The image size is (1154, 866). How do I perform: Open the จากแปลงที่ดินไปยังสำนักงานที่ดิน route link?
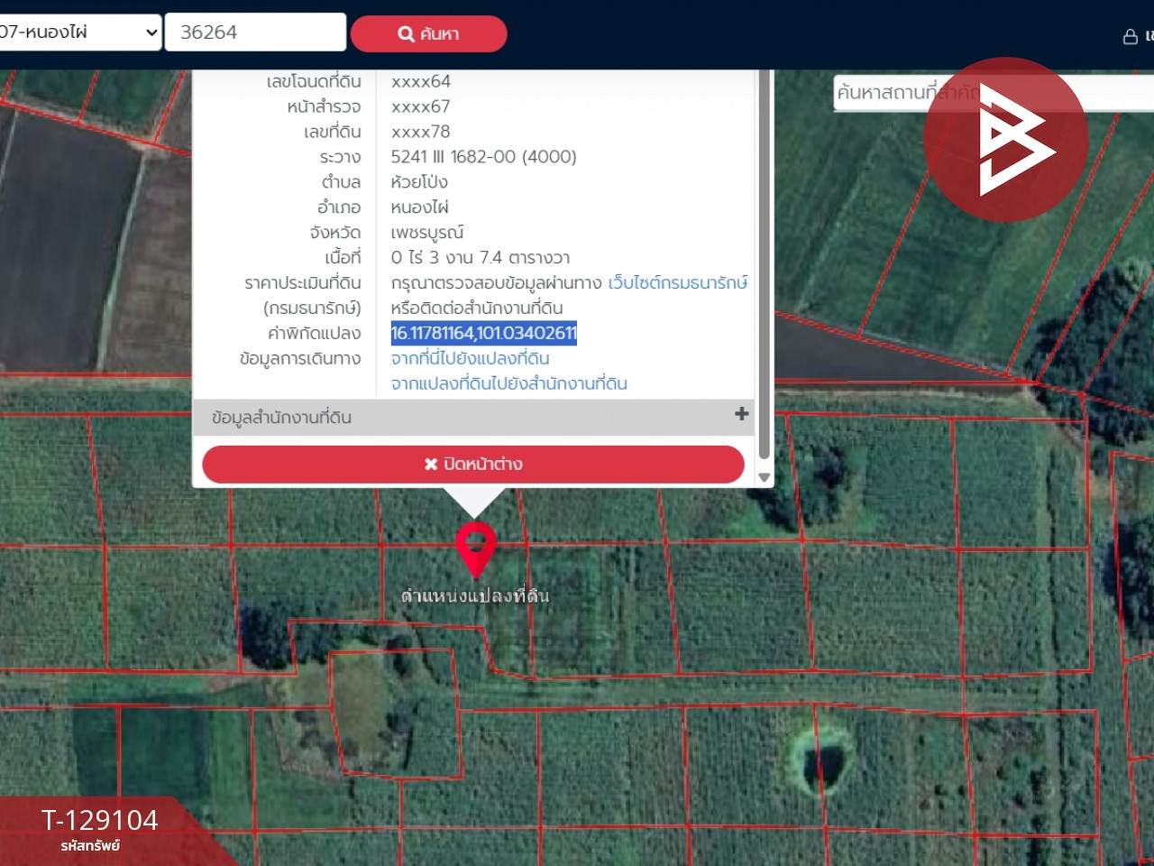pyautogui.click(x=508, y=384)
